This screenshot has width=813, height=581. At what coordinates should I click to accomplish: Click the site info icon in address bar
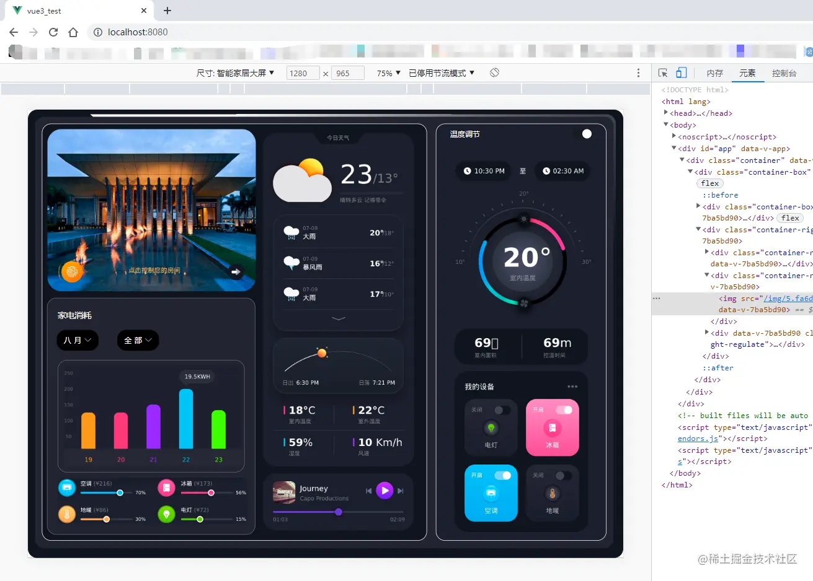[98, 32]
